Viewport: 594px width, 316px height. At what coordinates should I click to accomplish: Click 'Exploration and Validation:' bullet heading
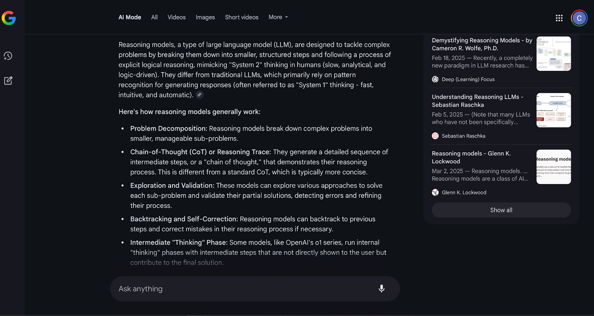(172, 185)
